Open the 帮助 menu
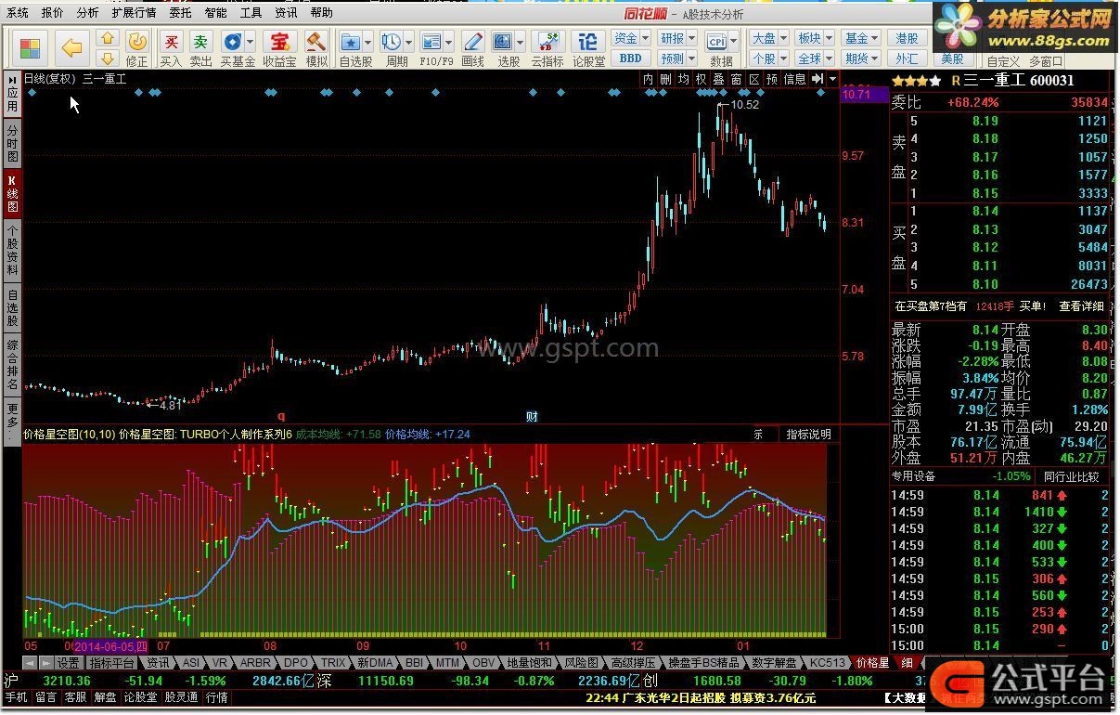1120x715 pixels. [321, 13]
